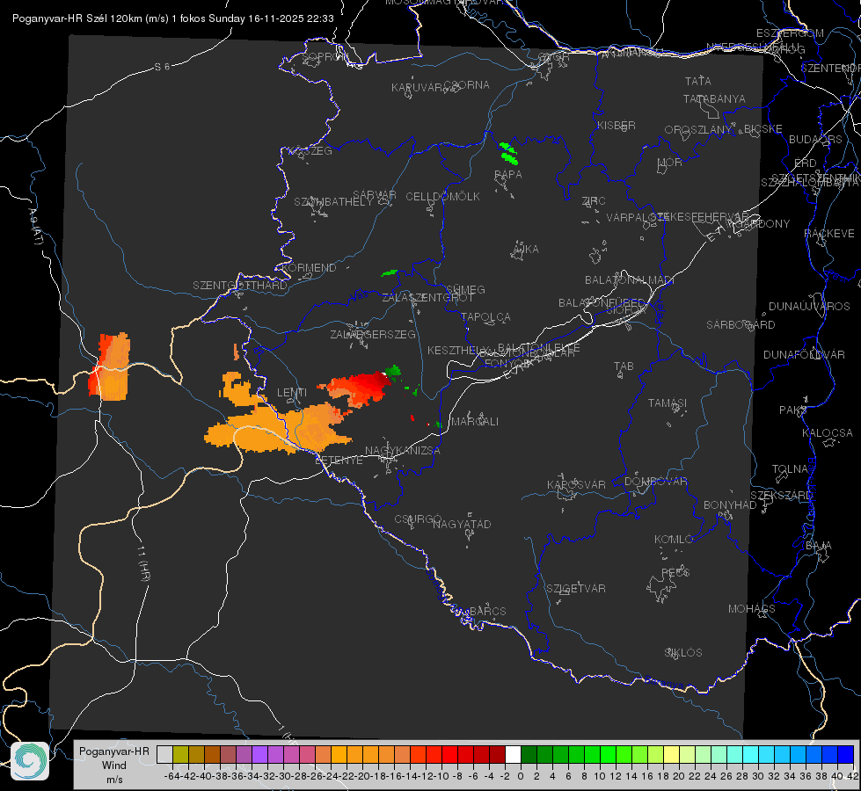
Task: Click the swirl logo icon beside the legend
Action: point(30,761)
